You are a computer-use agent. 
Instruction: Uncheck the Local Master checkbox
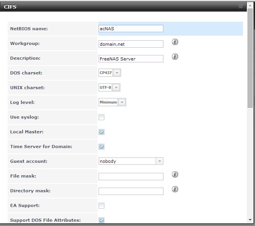[101, 132]
